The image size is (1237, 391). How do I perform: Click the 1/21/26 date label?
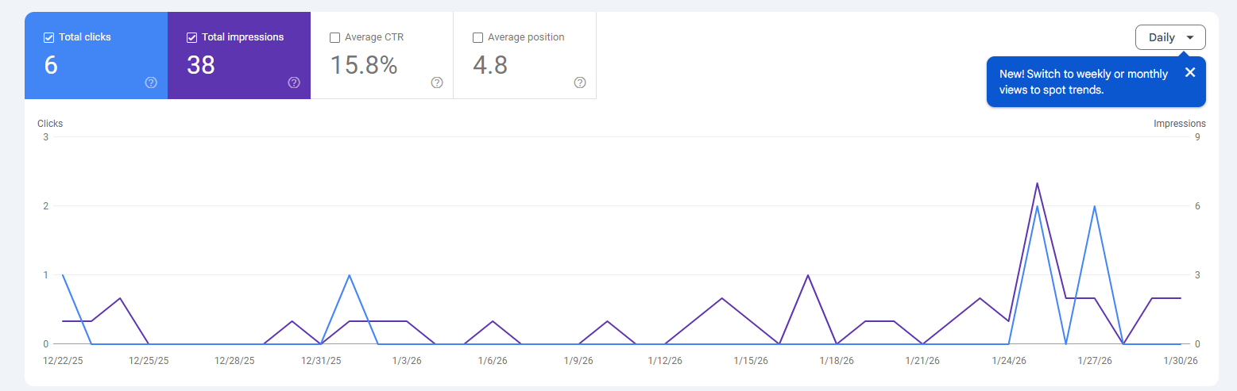pos(922,361)
